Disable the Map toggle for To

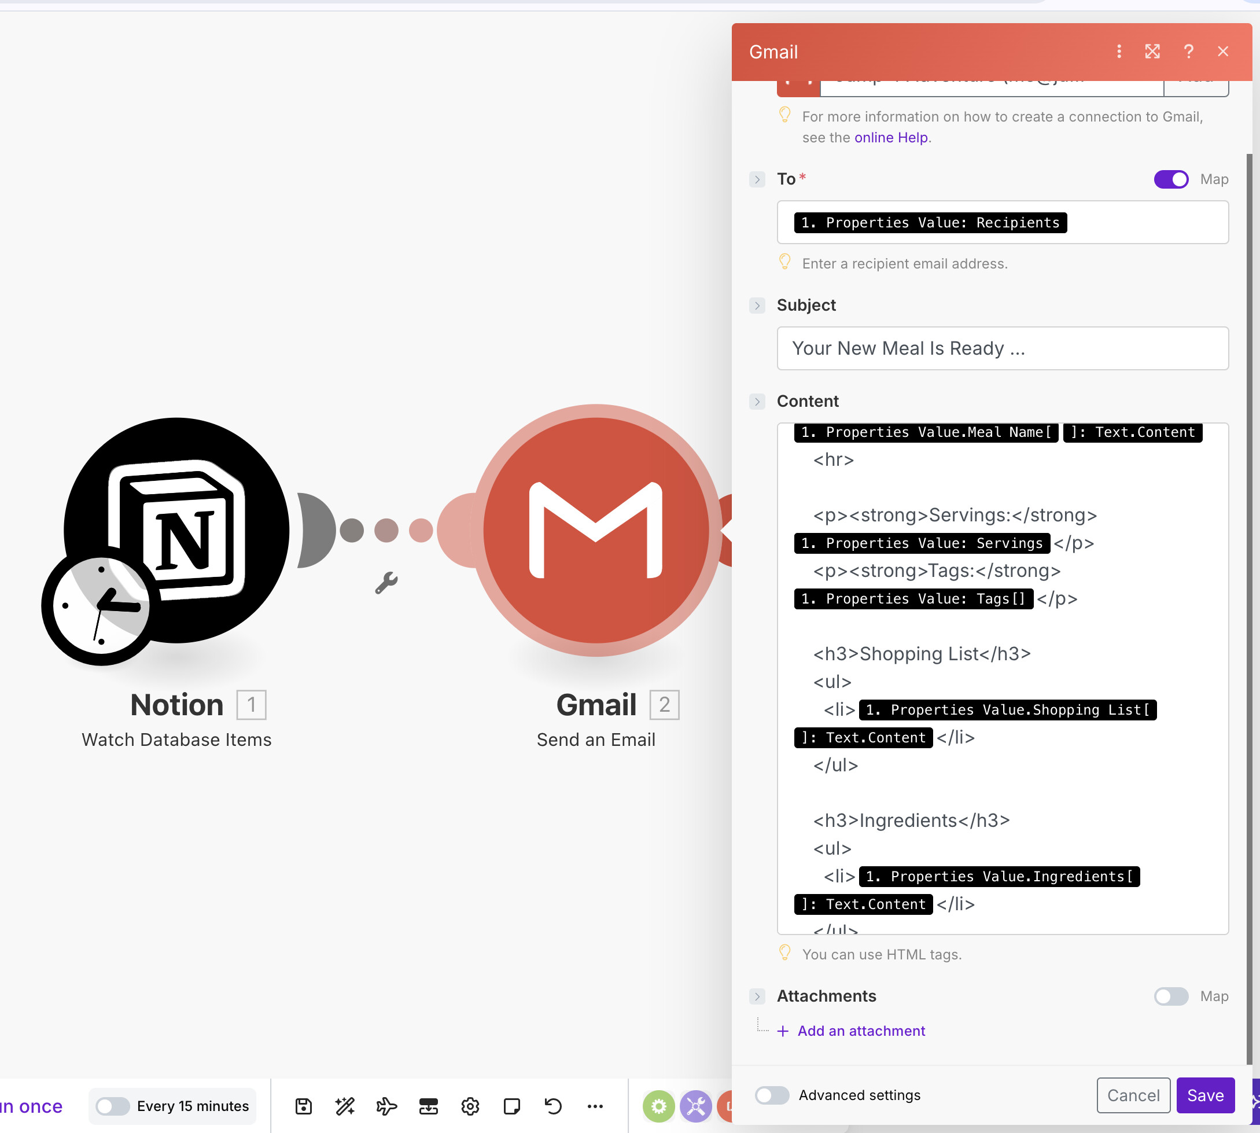pyautogui.click(x=1170, y=179)
